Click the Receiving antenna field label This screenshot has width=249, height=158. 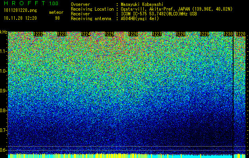tap(91, 19)
